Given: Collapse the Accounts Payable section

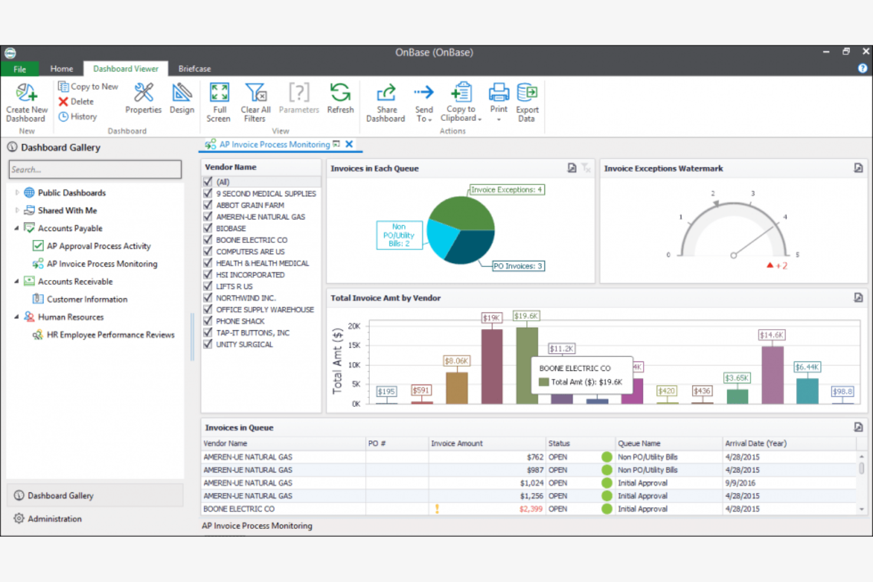Looking at the screenshot, I should point(17,228).
